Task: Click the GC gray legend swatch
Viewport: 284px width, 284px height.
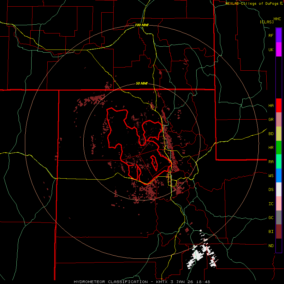Action: (x=279, y=217)
